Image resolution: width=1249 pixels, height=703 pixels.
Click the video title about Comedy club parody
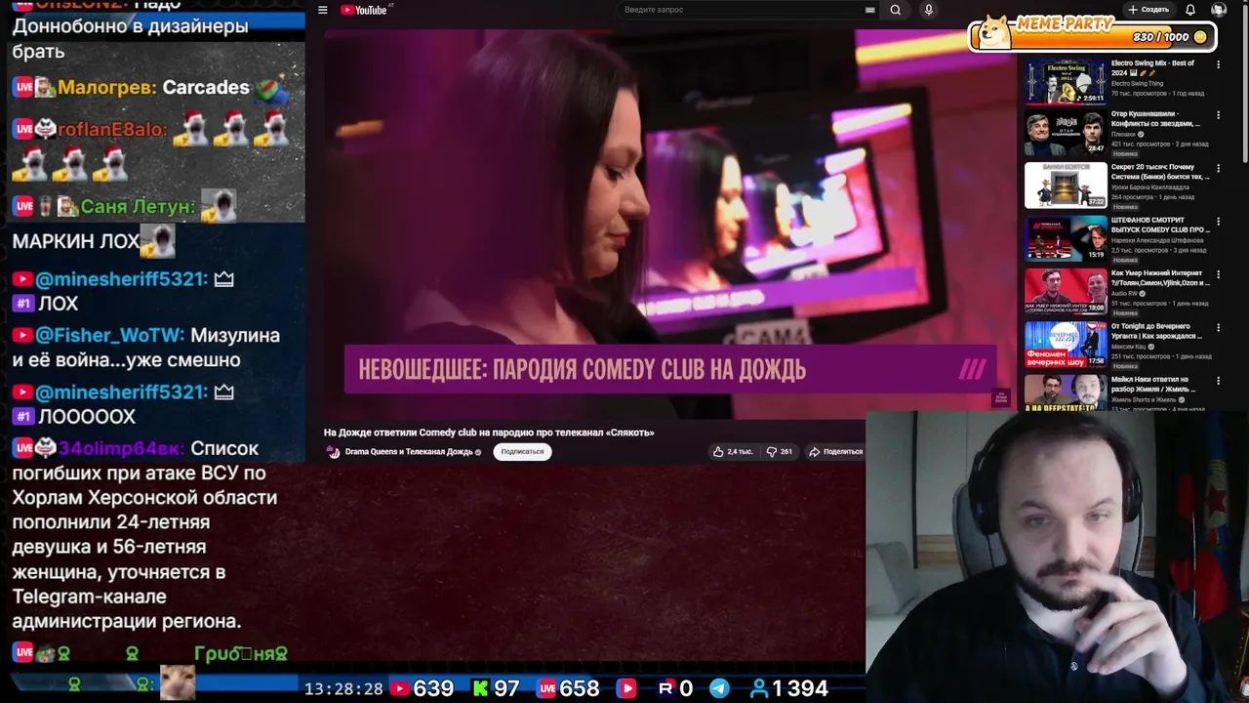pyautogui.click(x=489, y=433)
